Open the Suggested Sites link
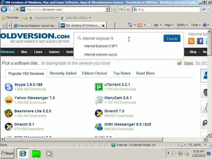This screenshot has width=212, height=159. coord(44,18)
